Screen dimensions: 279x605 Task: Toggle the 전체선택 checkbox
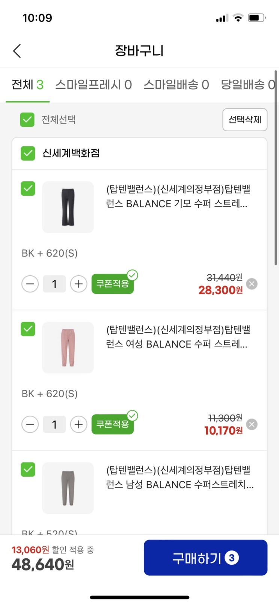(x=27, y=120)
